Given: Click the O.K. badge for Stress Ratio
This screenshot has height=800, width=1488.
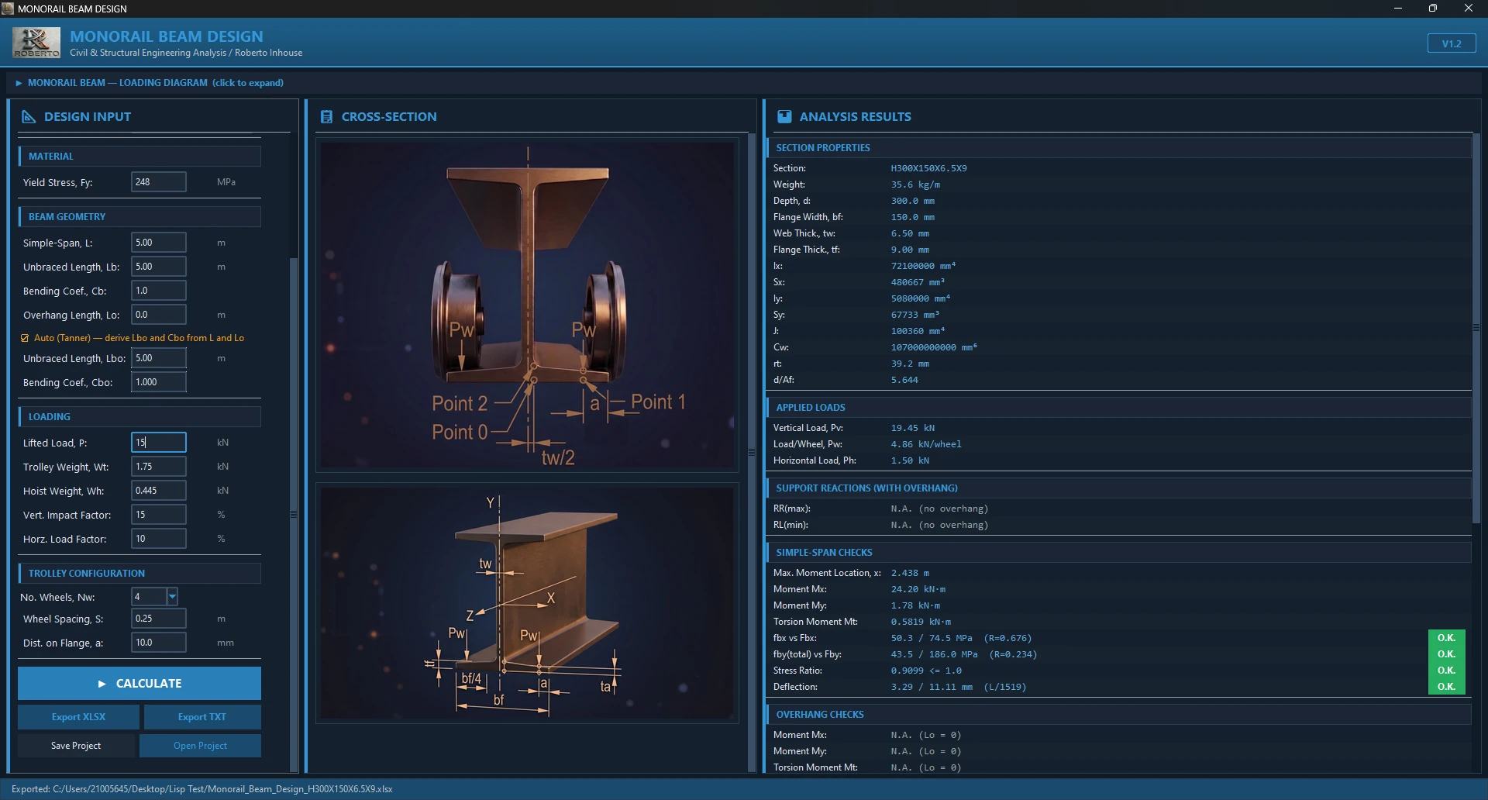Looking at the screenshot, I should pyautogui.click(x=1446, y=671).
